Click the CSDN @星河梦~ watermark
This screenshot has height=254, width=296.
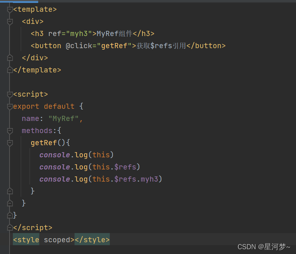[x=264, y=247]
